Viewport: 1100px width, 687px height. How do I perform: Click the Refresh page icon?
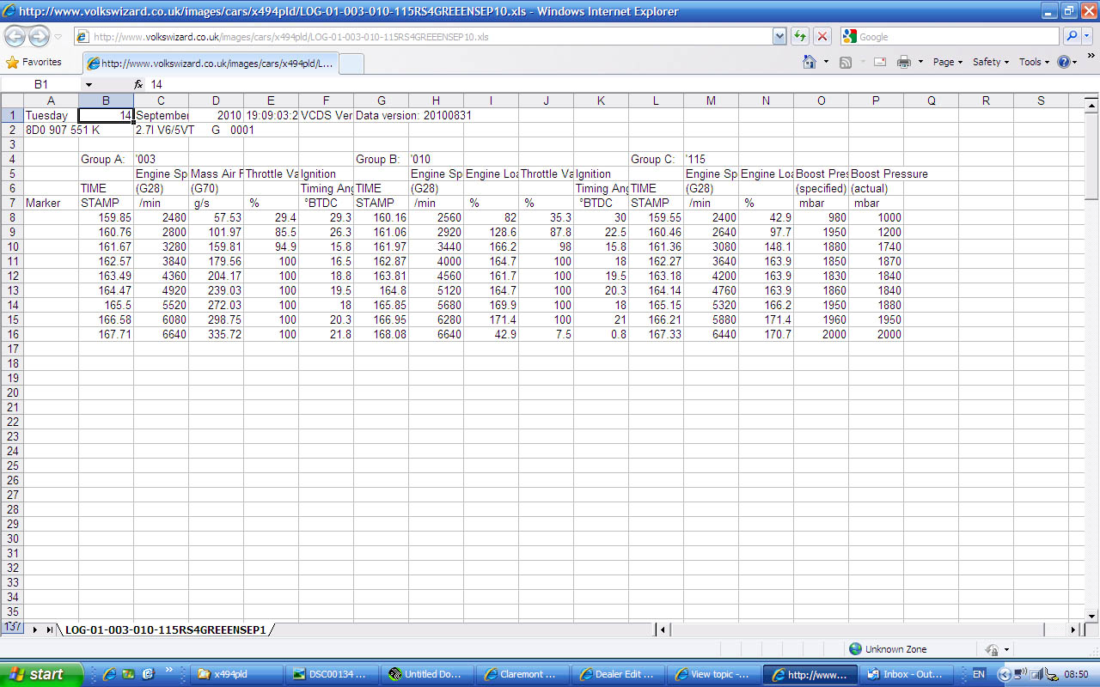click(x=800, y=37)
